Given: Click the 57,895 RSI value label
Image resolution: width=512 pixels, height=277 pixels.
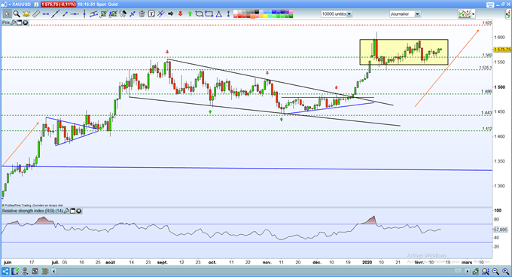Looking at the screenshot, I should click(500, 230).
